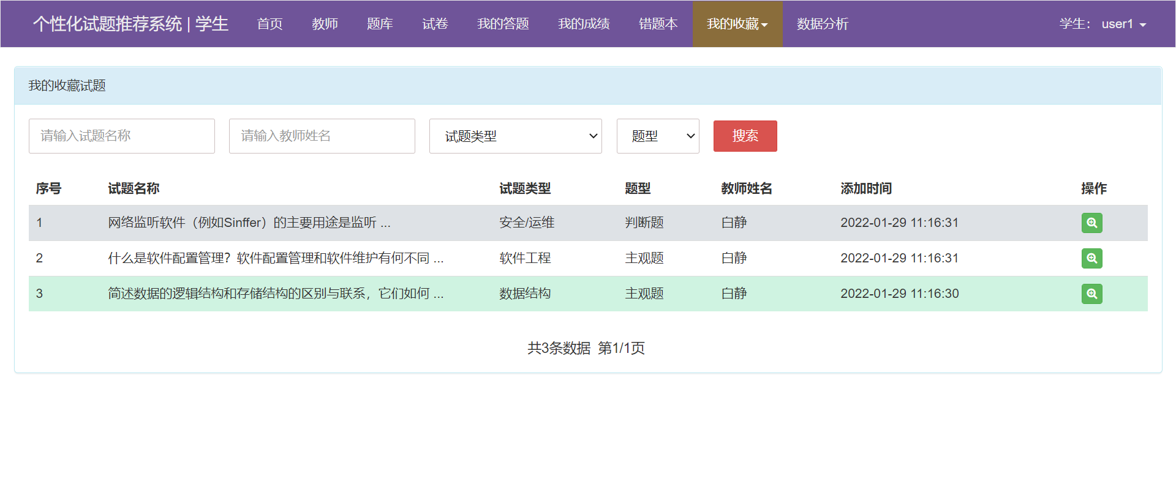The width and height of the screenshot is (1176, 504).
Task: Click the view icon in 简述数据的逻辑结构 row
Action: (x=1091, y=294)
